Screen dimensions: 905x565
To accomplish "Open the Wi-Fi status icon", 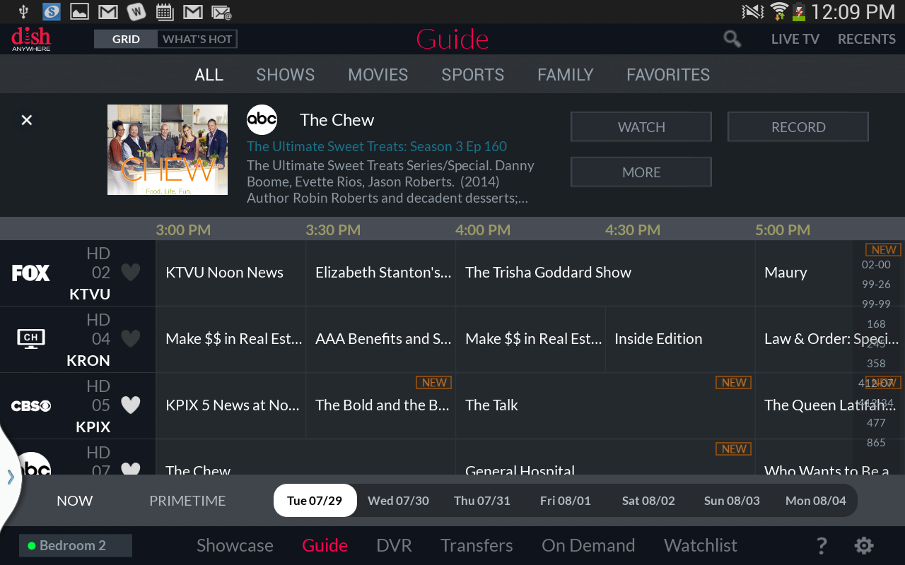I will pos(780,11).
